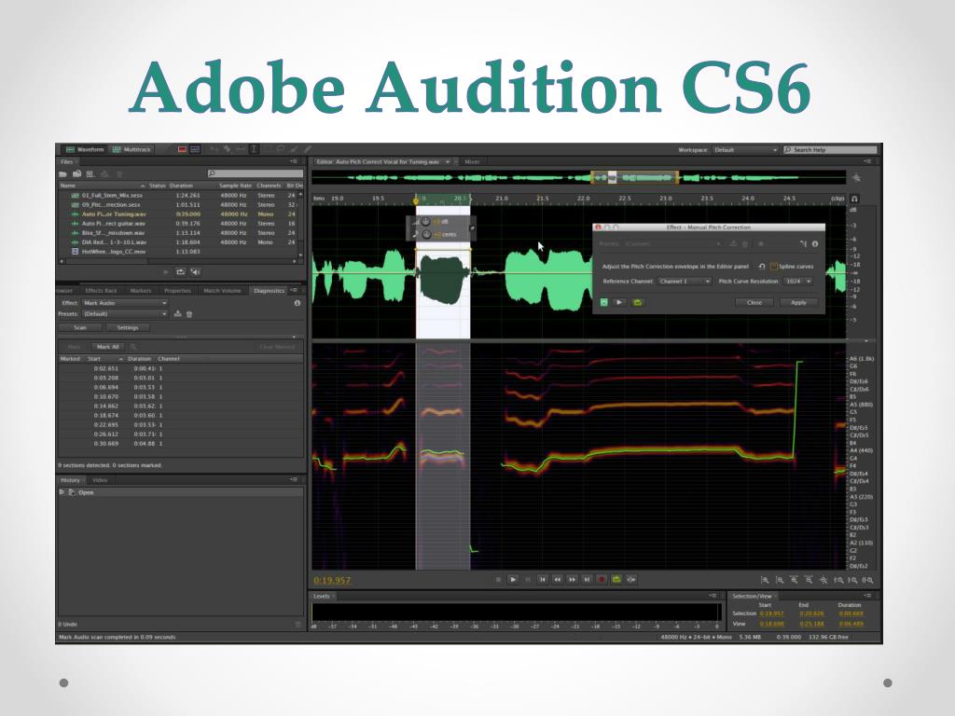The width and height of the screenshot is (955, 716).
Task: Click the Zoom In Amplitude icon
Action: coord(765,580)
